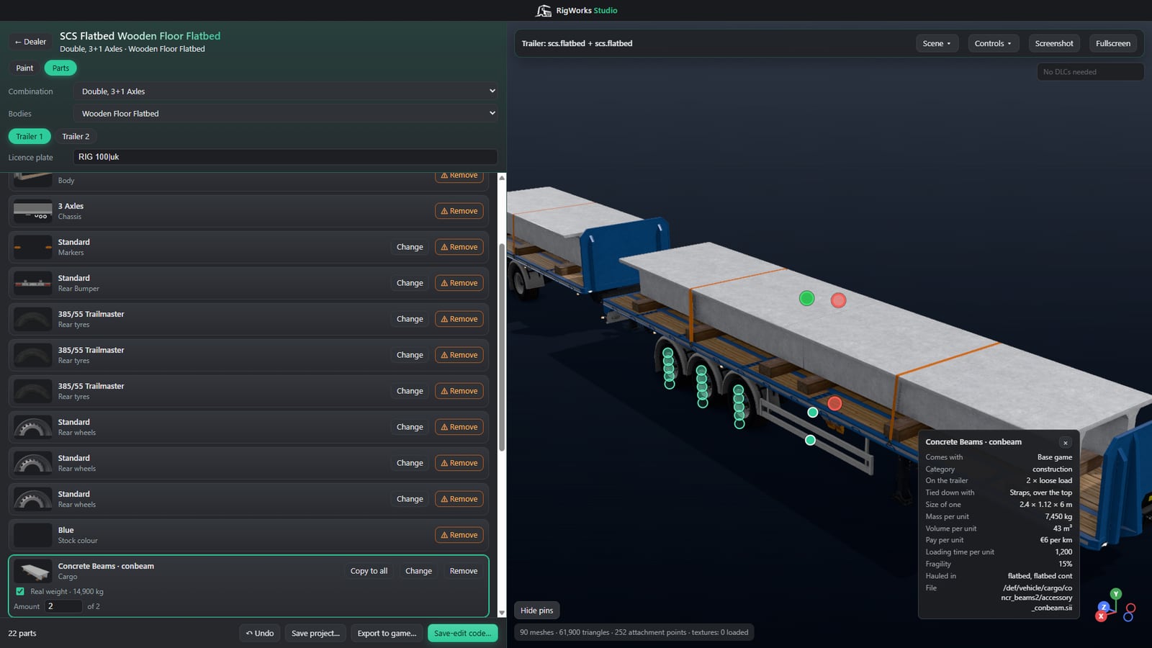Viewport: 1152px width, 648px height.
Task: Hide pins in the viewport
Action: [x=537, y=611]
